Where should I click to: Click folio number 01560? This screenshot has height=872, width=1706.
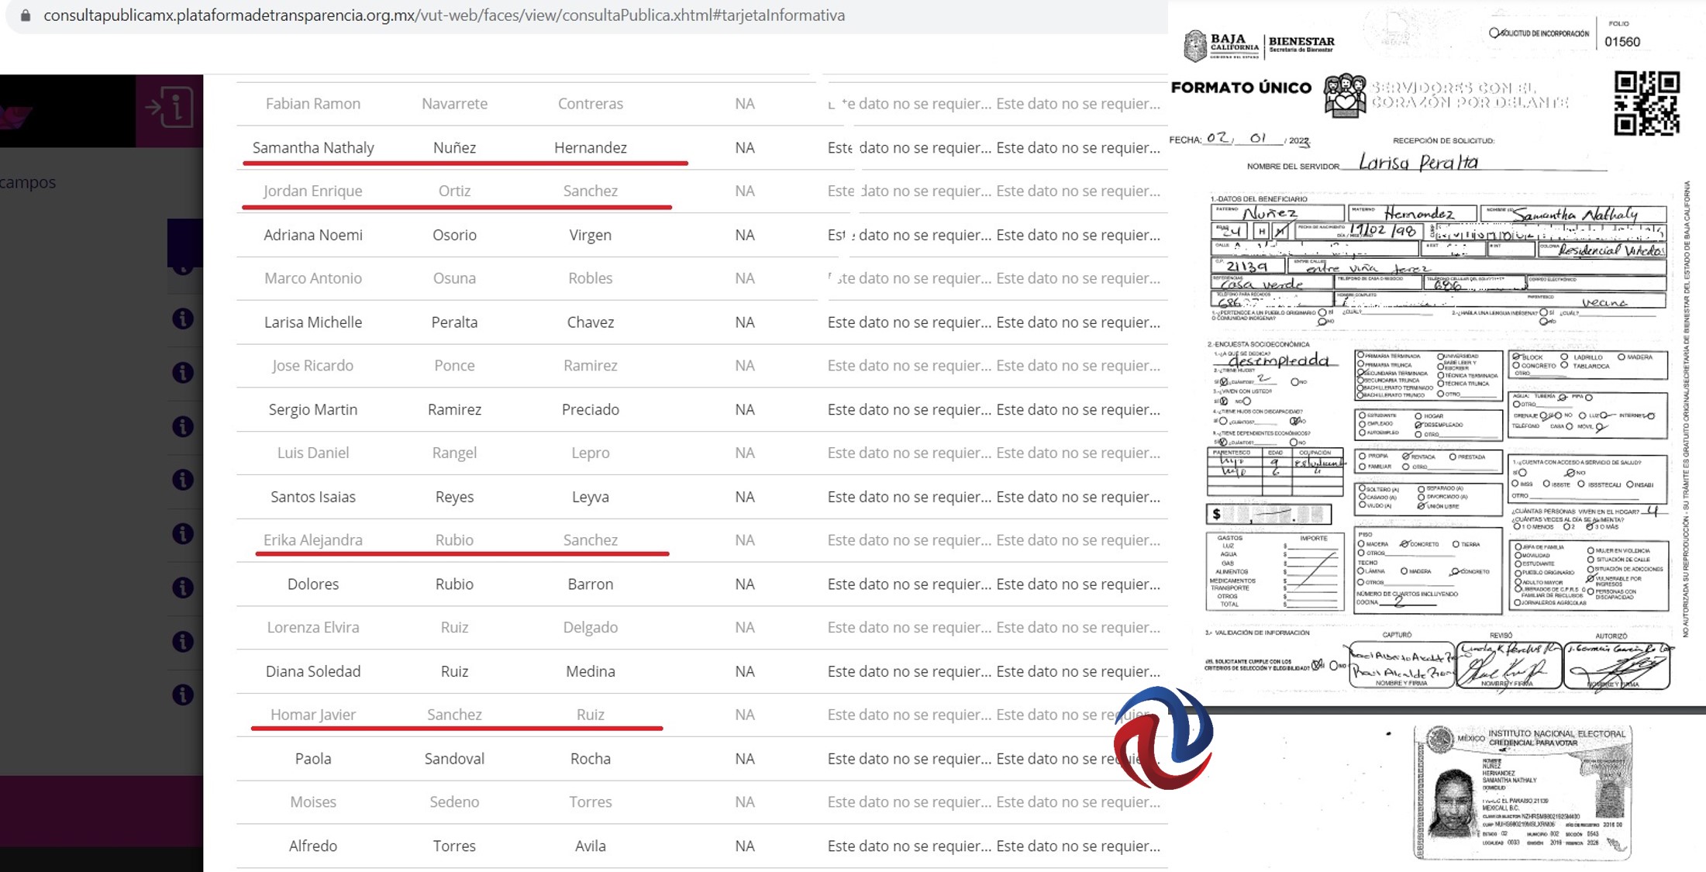(1622, 42)
